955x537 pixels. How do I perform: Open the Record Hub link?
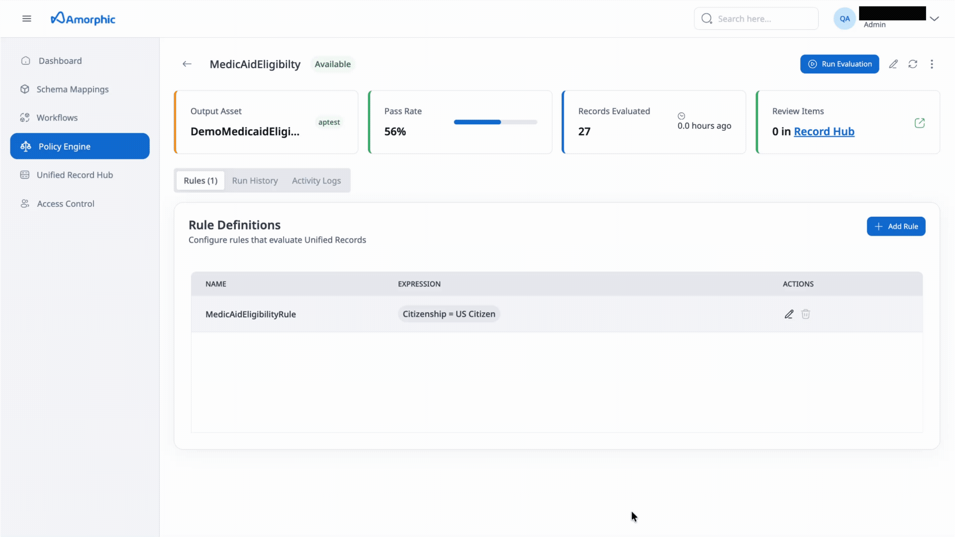tap(824, 132)
